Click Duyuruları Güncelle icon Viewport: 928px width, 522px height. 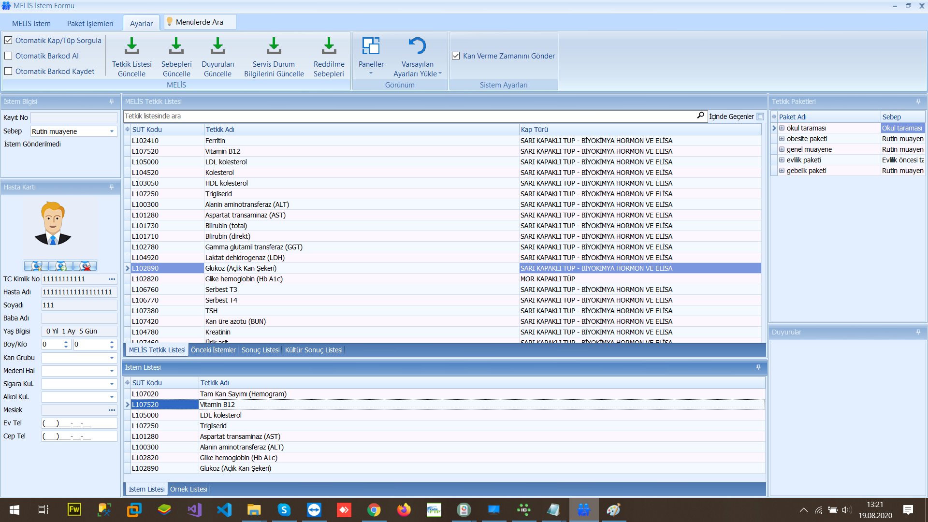218,46
